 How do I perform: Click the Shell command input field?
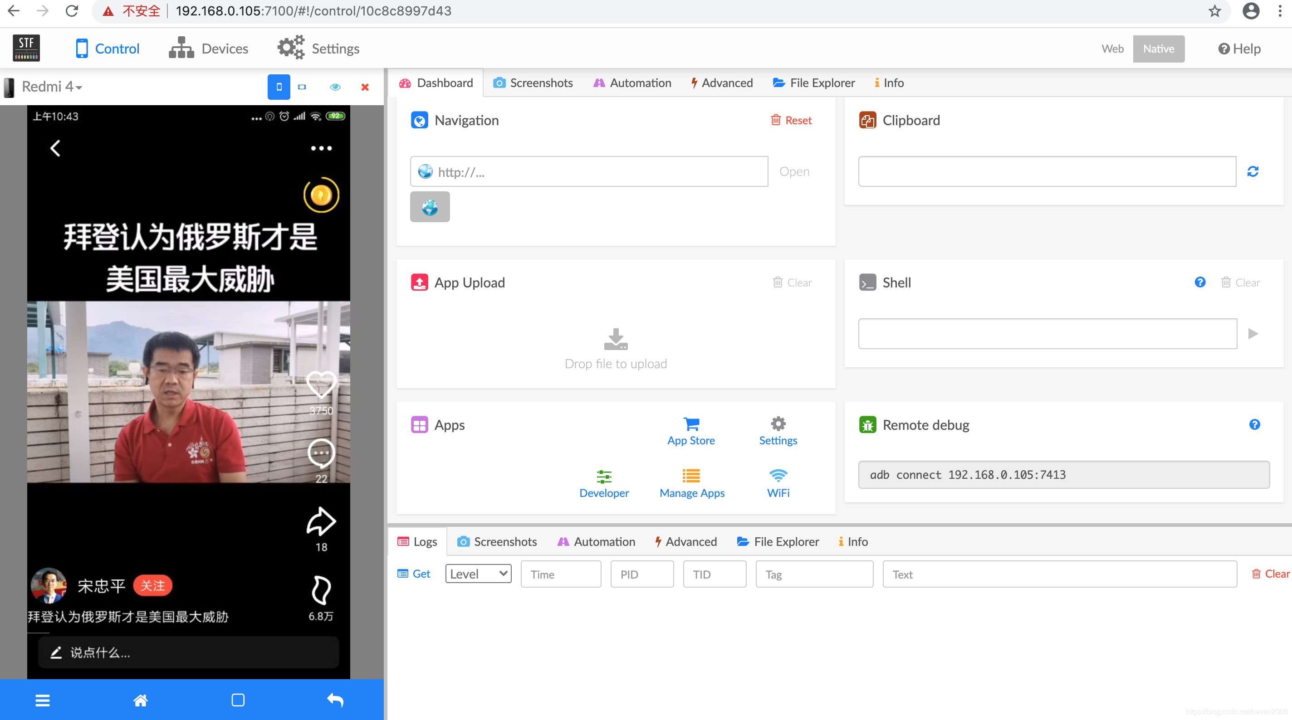pyautogui.click(x=1047, y=334)
